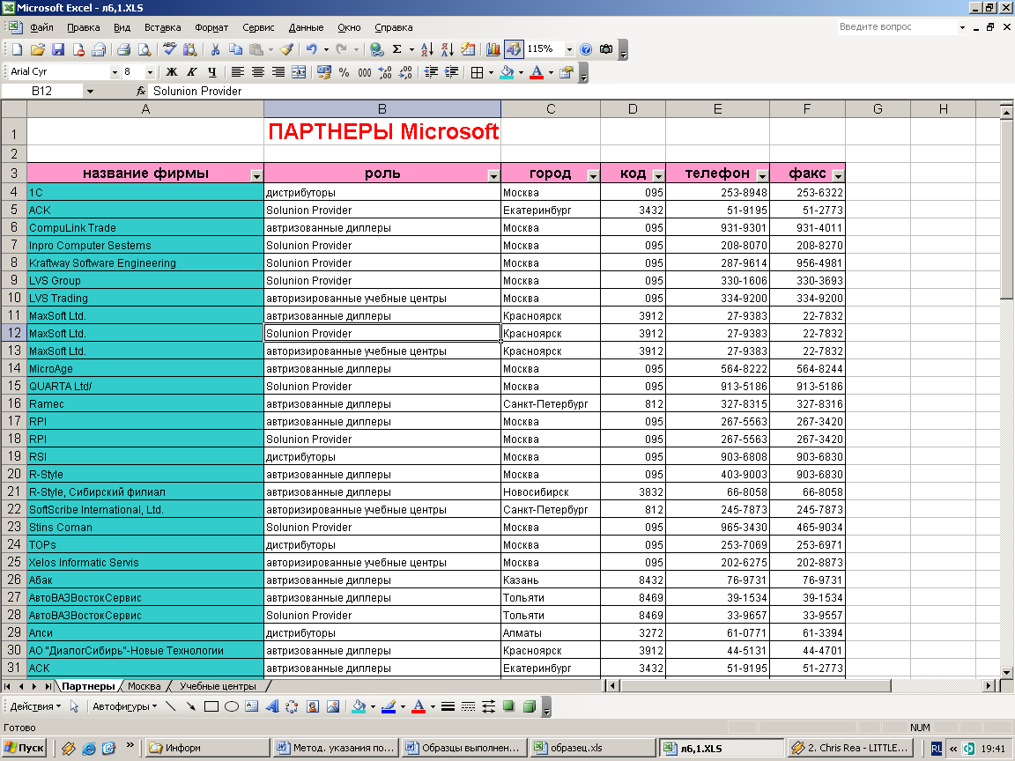Open the Правка menu
Image resolution: width=1015 pixels, height=761 pixels.
[84, 27]
